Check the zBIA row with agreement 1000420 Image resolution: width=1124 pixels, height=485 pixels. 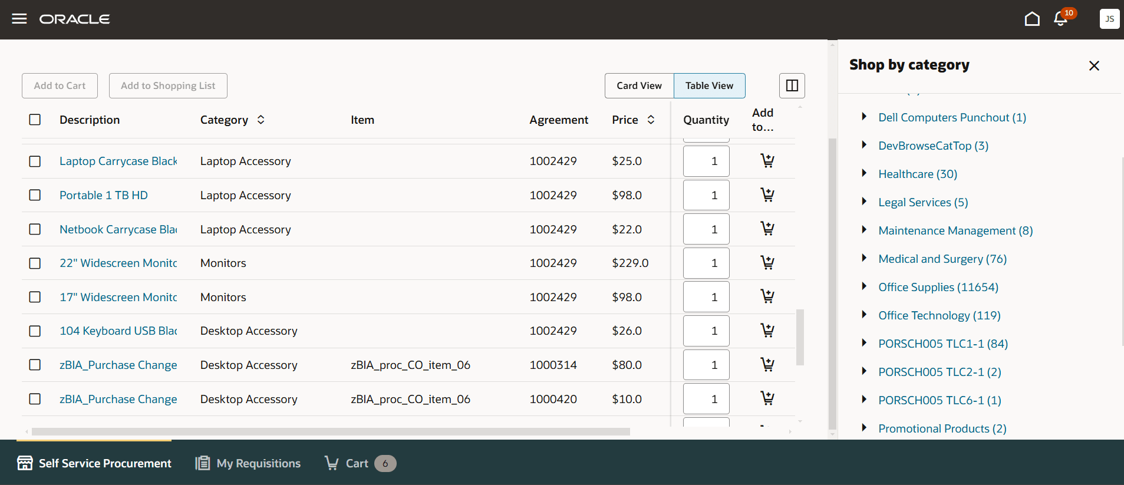tap(35, 399)
